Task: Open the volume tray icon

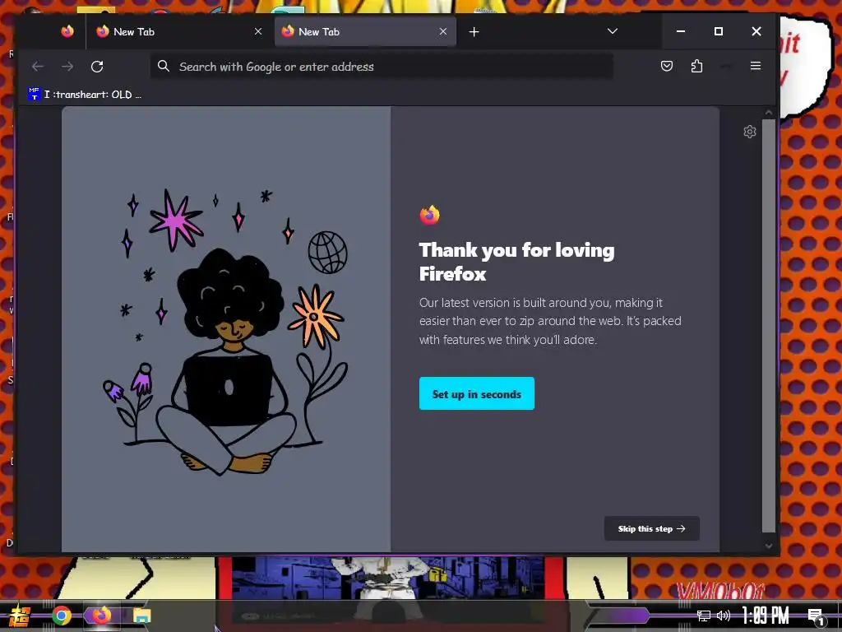Action: (724, 616)
